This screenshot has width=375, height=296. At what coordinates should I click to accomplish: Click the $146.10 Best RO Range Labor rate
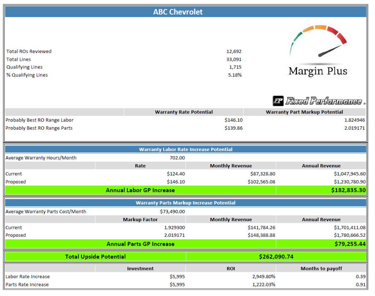[234, 120]
